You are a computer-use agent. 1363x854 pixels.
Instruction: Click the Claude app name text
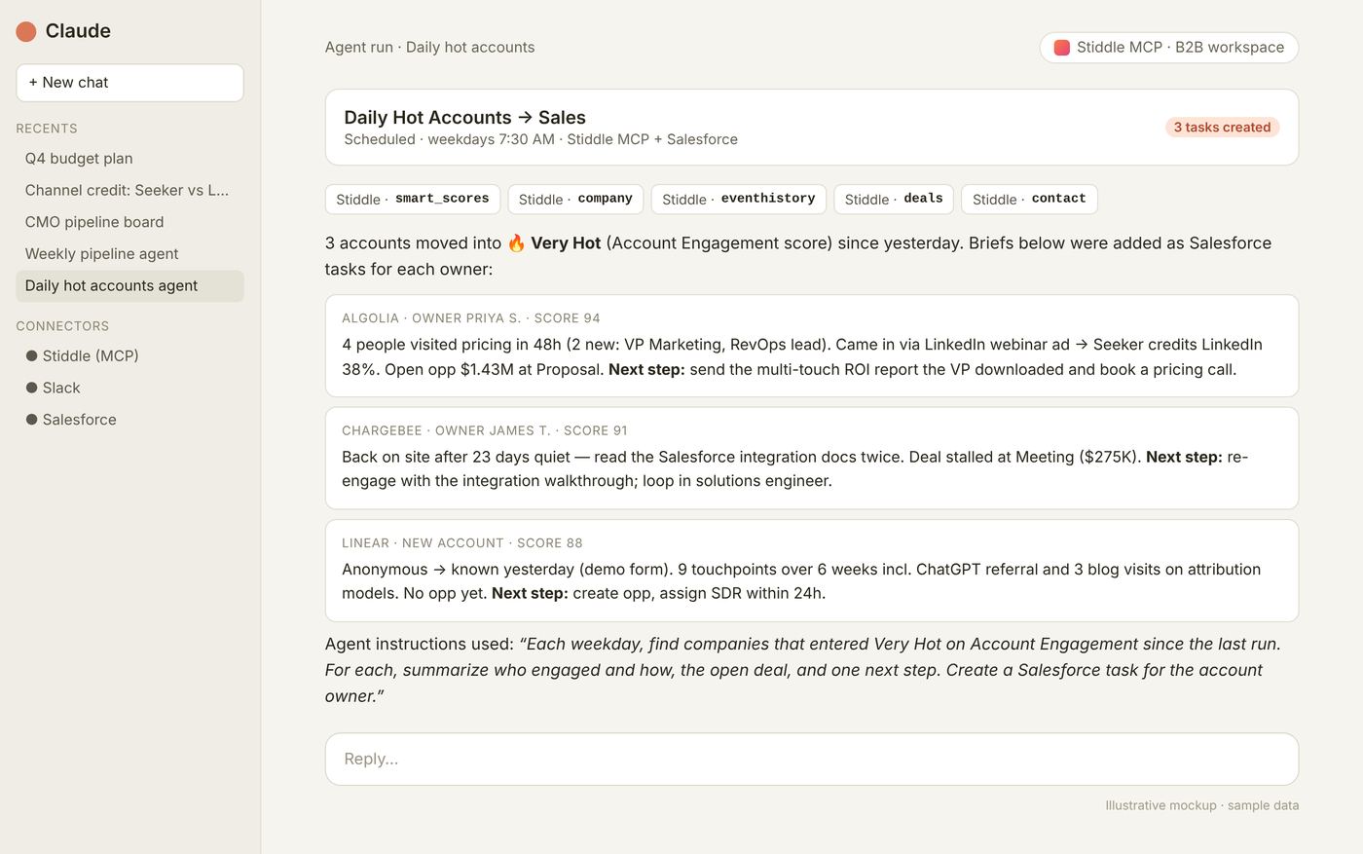78,31
